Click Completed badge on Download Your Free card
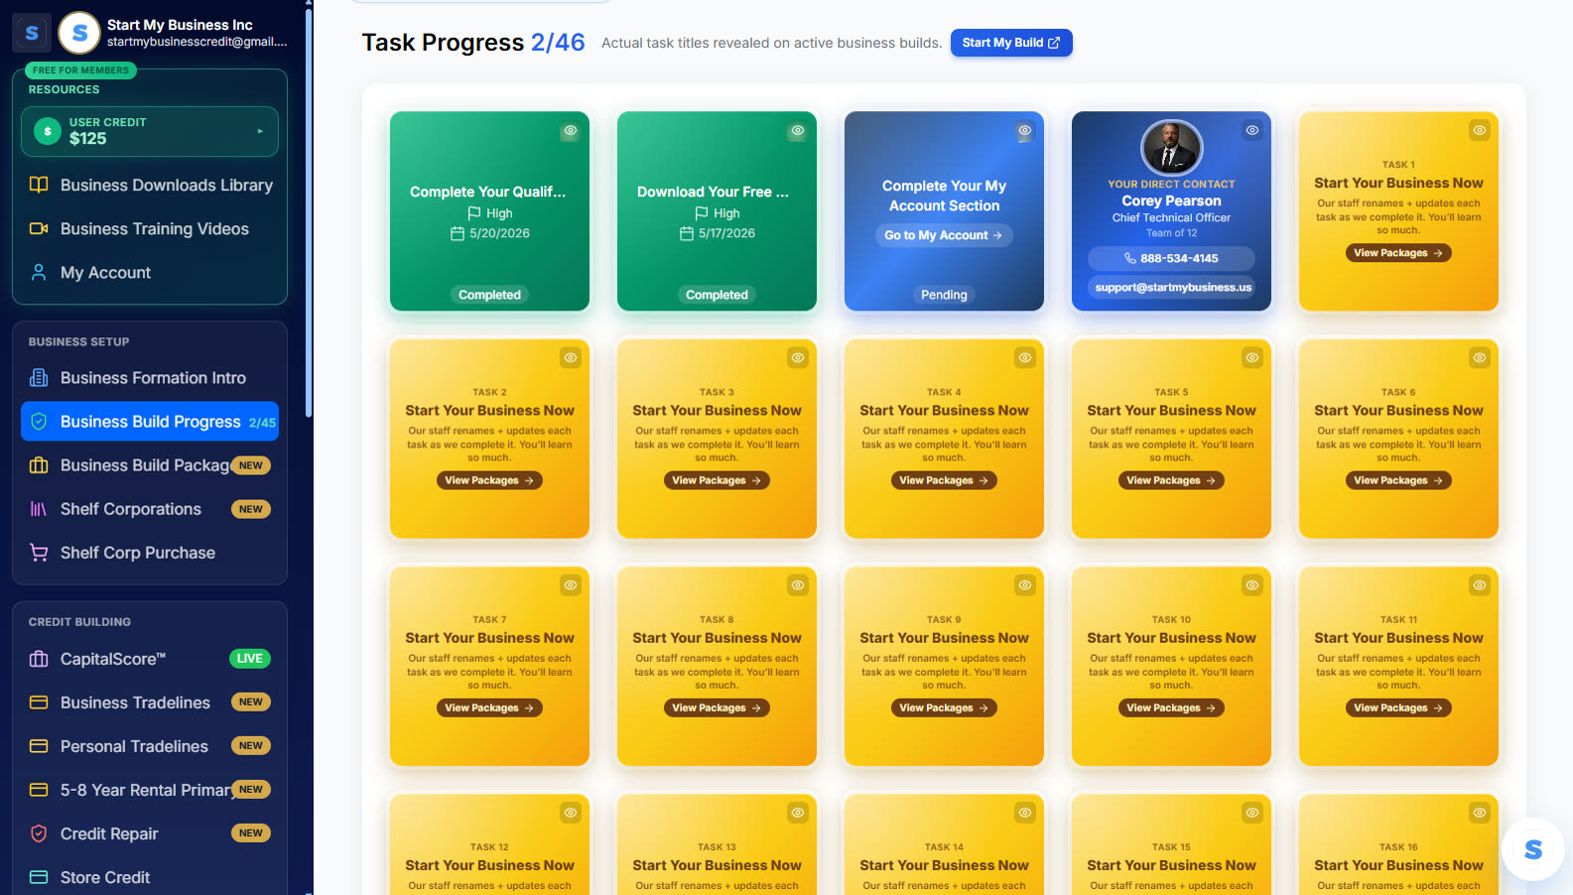 (717, 295)
